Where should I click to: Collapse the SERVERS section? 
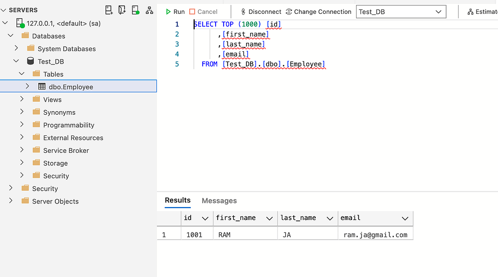click(3, 10)
